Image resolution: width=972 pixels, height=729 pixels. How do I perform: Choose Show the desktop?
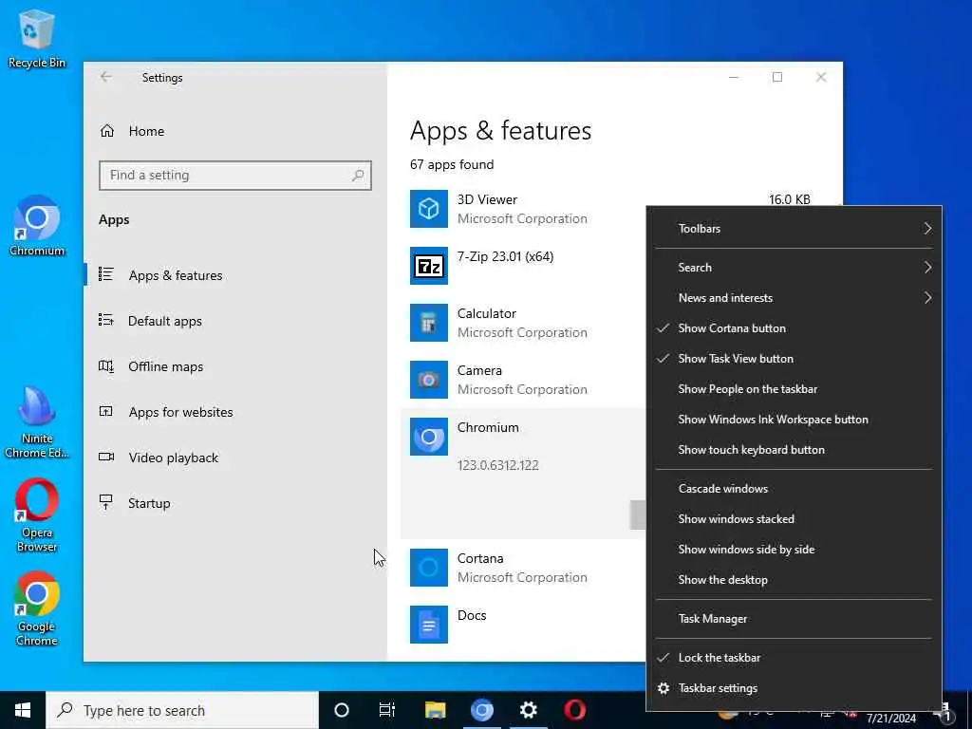(x=794, y=580)
